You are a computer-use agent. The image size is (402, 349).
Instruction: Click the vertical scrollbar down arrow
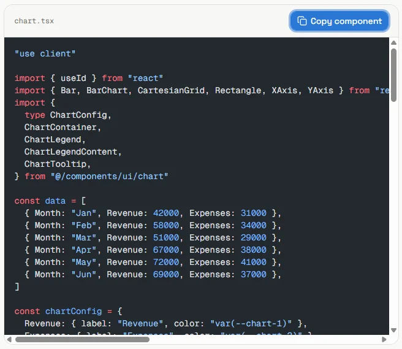click(394, 330)
